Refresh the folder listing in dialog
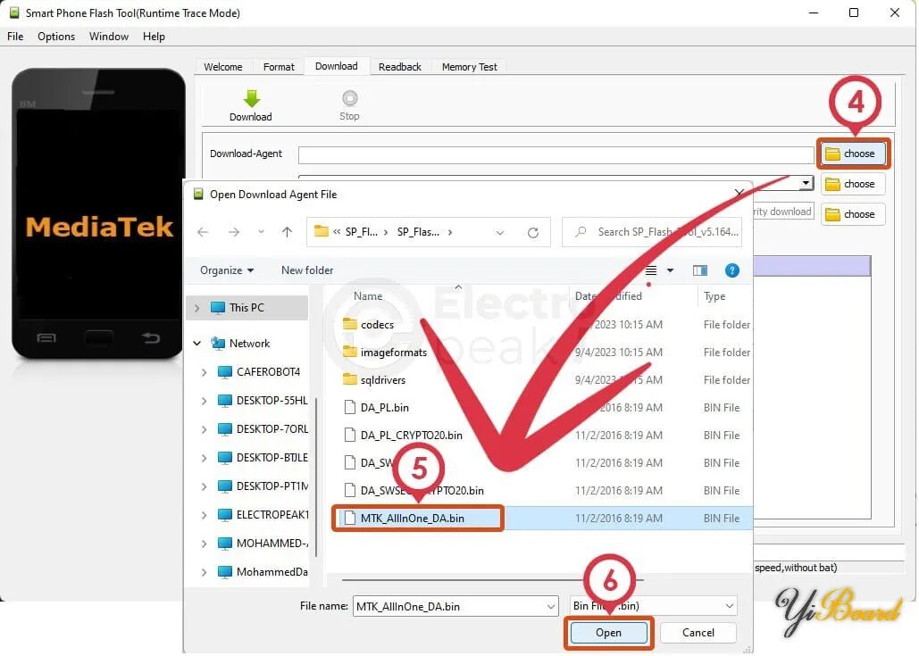This screenshot has width=919, height=656. tap(533, 232)
